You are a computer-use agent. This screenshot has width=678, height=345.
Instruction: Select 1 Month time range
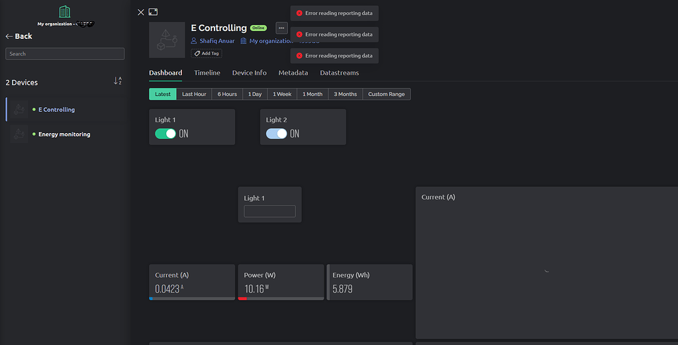pyautogui.click(x=313, y=94)
